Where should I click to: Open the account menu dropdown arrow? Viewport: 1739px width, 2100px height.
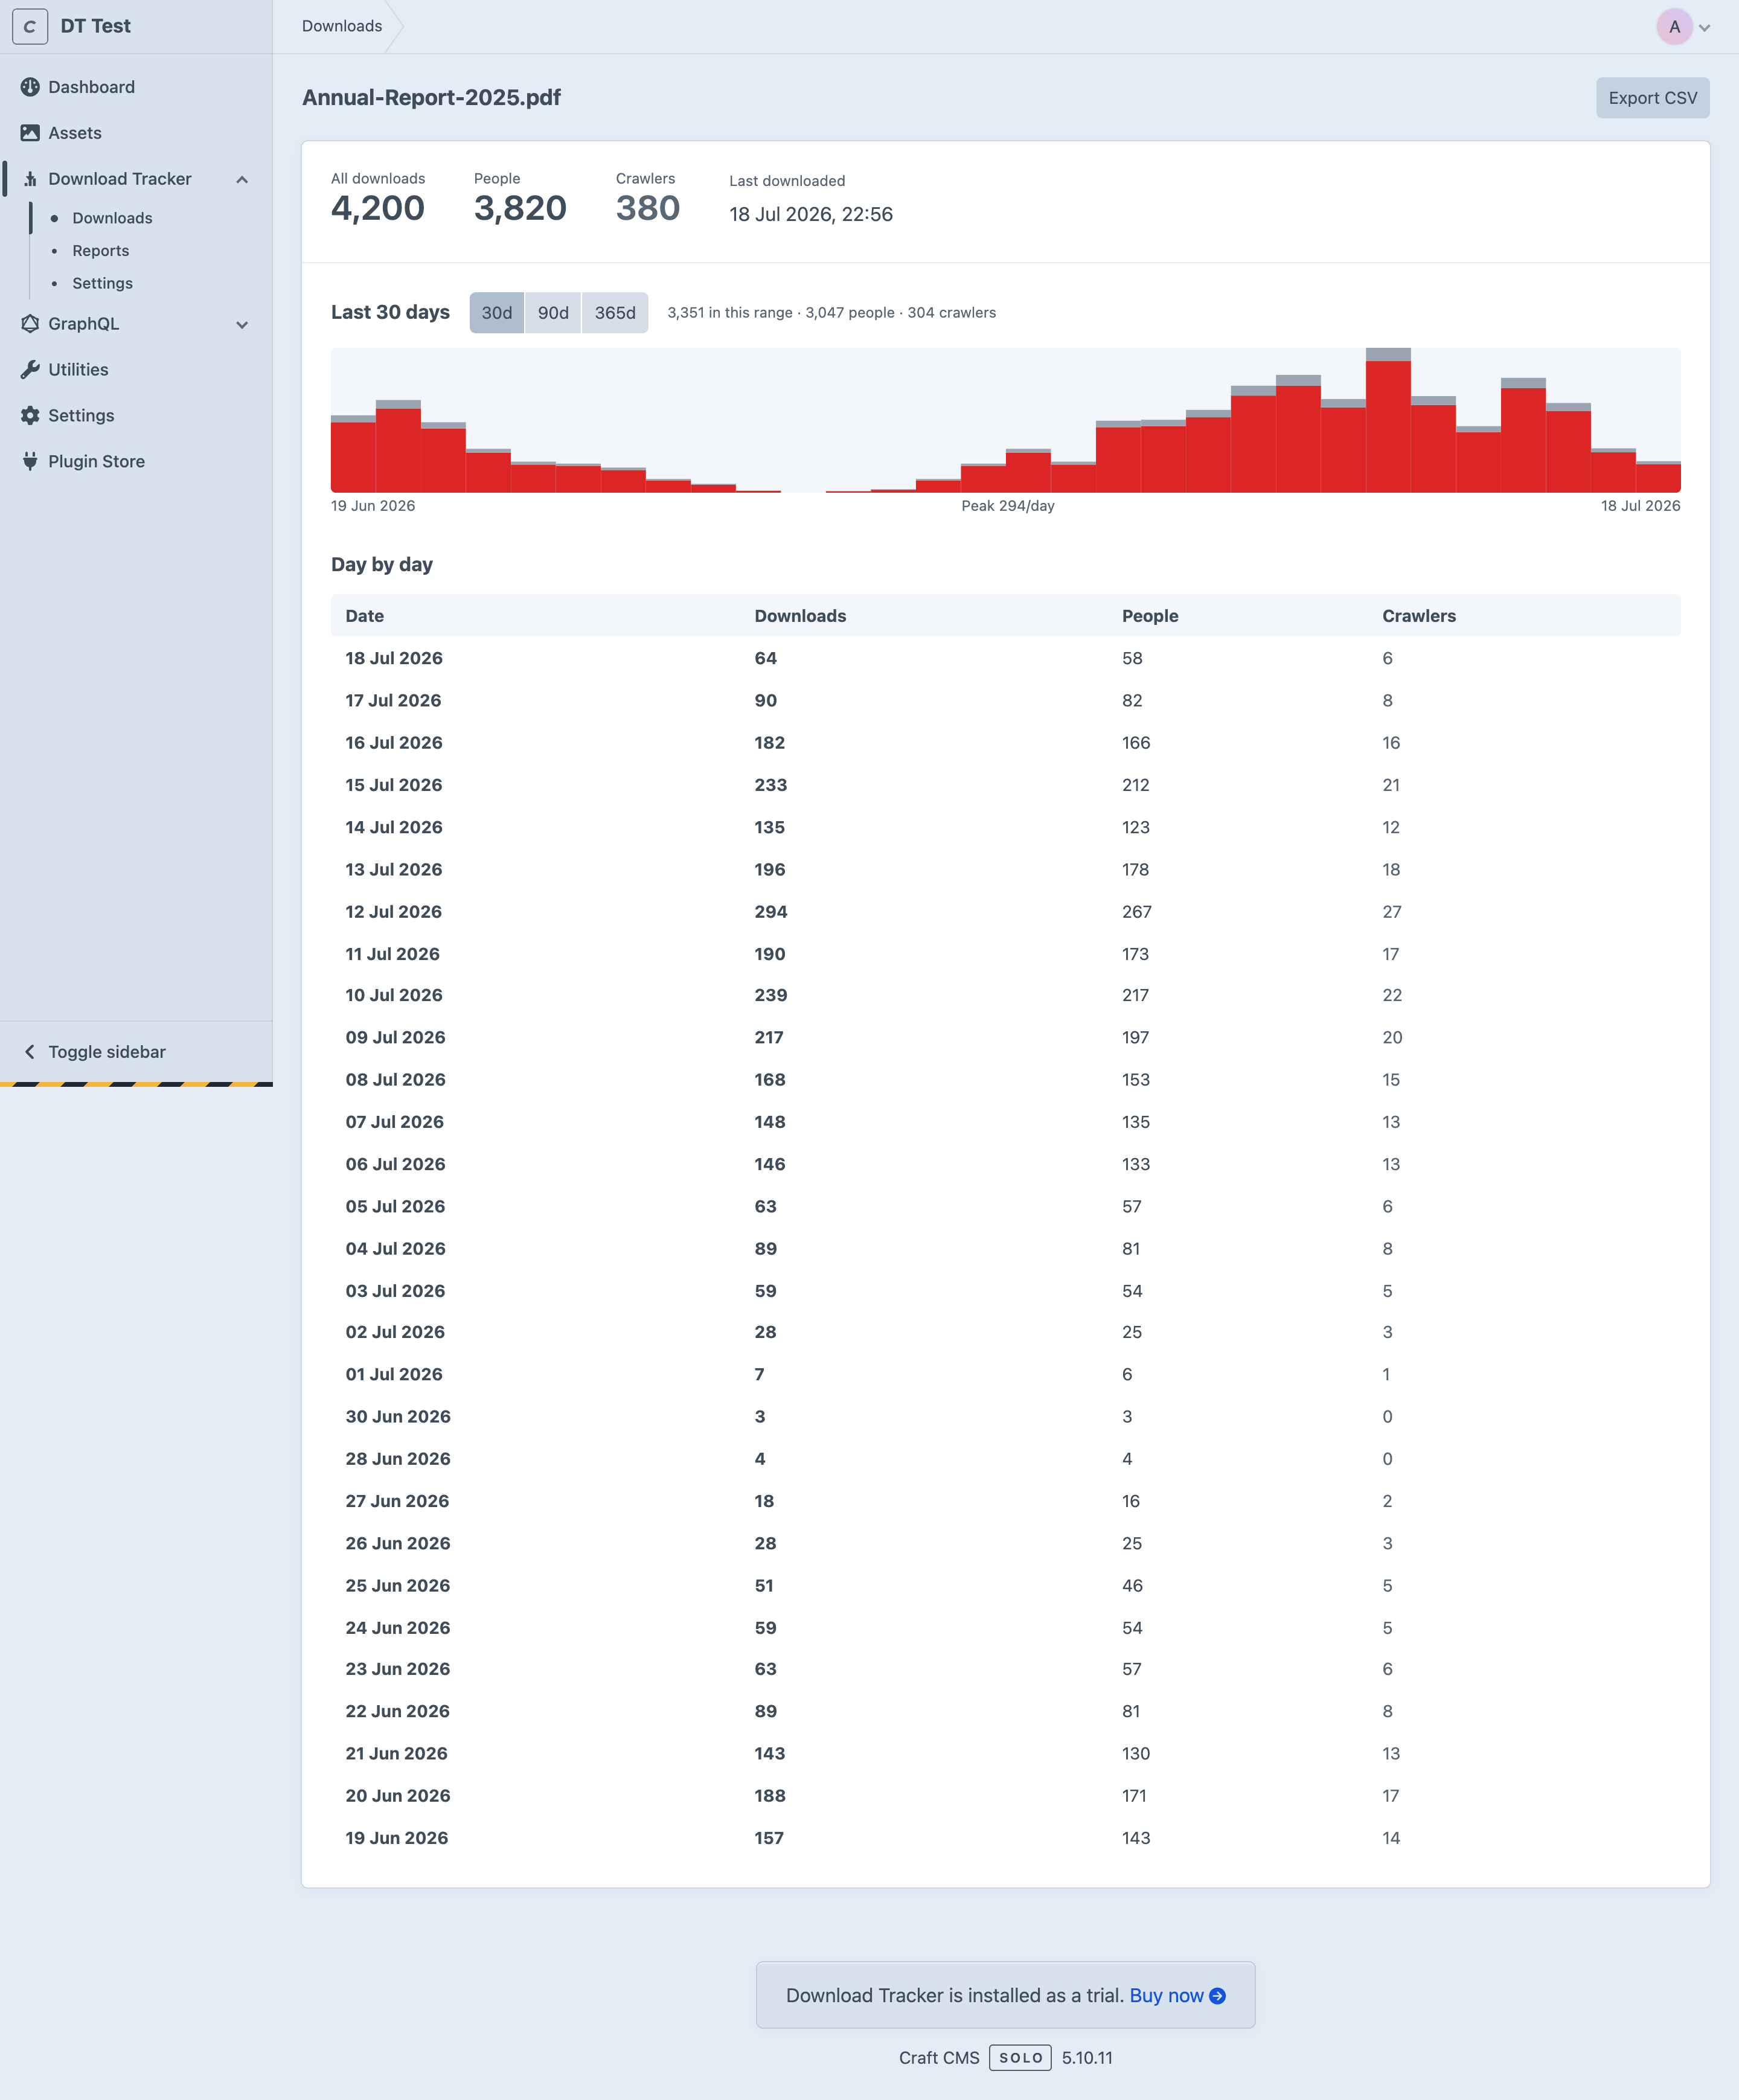pos(1705,28)
